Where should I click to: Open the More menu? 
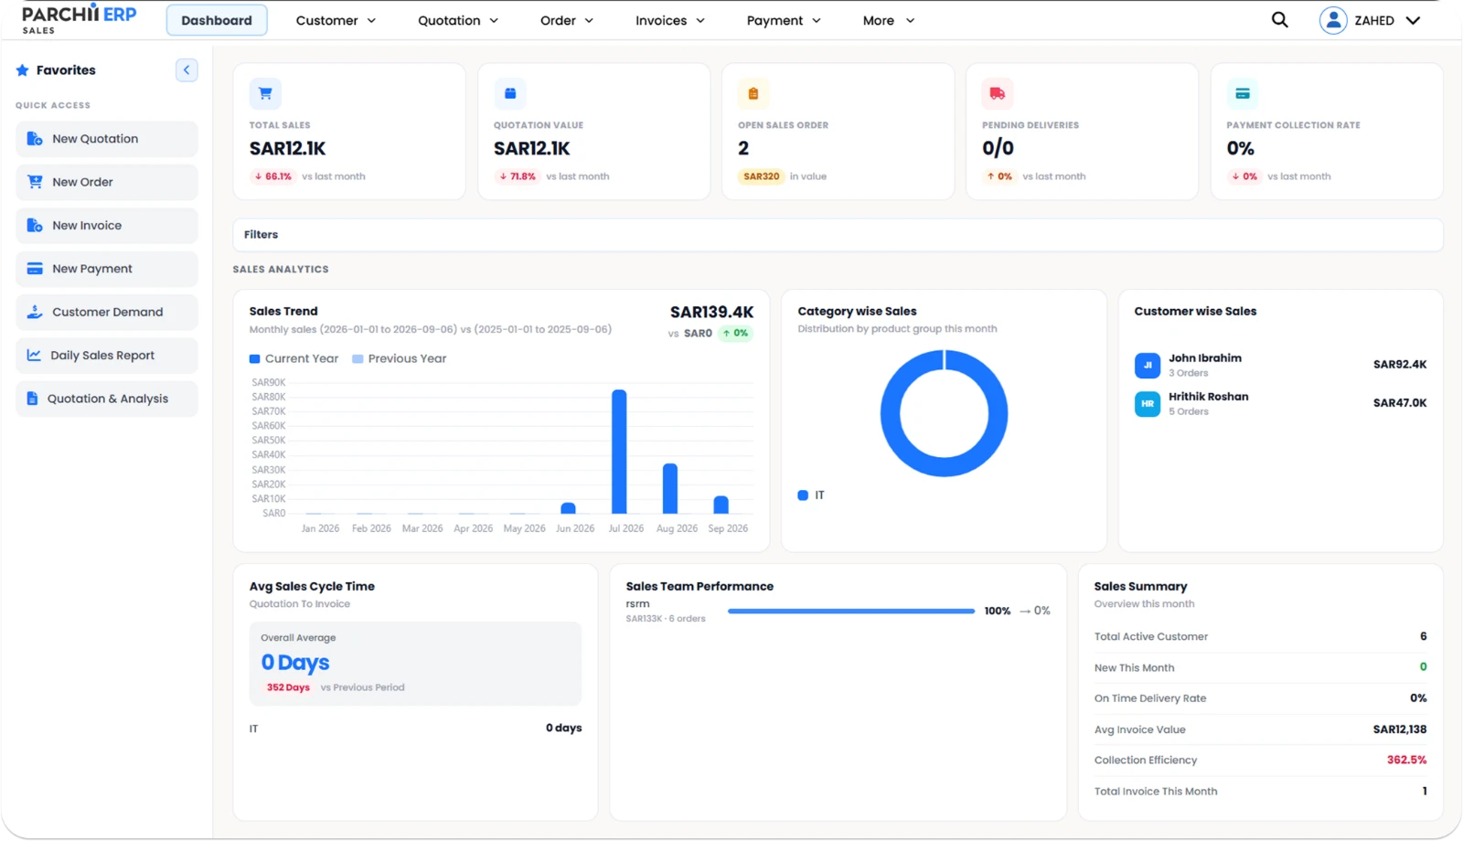(x=889, y=20)
